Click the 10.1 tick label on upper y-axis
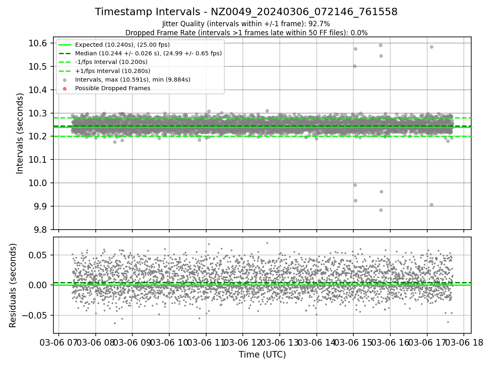The width and height of the screenshot is (493, 369). 38,159
